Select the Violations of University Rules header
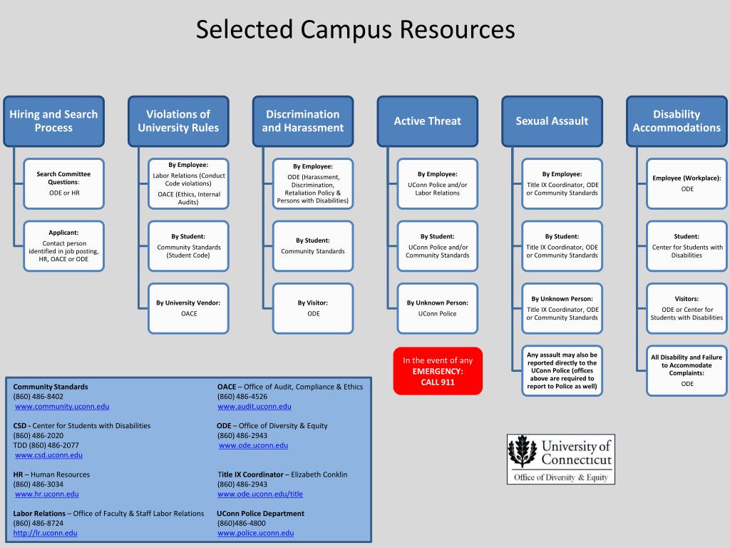This screenshot has height=548, width=730. tap(178, 121)
